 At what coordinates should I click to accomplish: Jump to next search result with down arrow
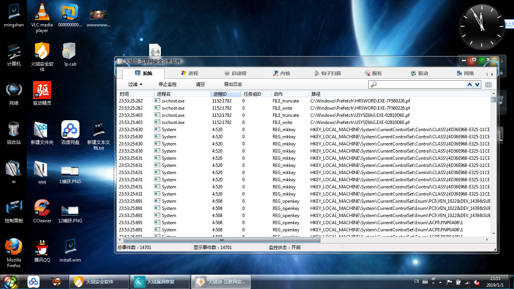pos(477,84)
